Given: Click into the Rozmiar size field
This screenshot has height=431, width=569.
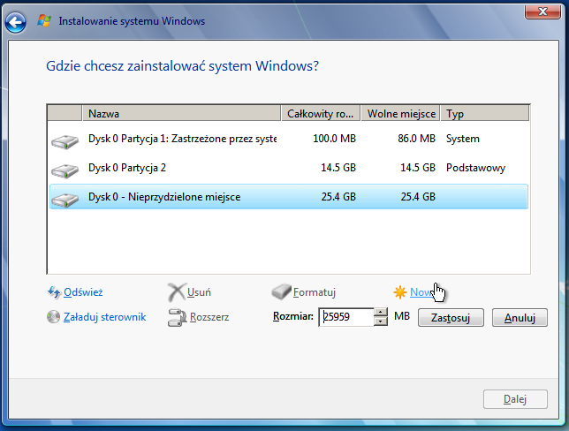Looking at the screenshot, I should click(x=346, y=317).
